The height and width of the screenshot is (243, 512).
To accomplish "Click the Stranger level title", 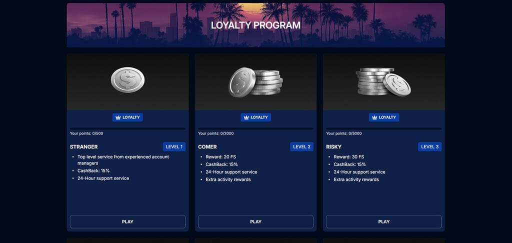I will click(84, 147).
